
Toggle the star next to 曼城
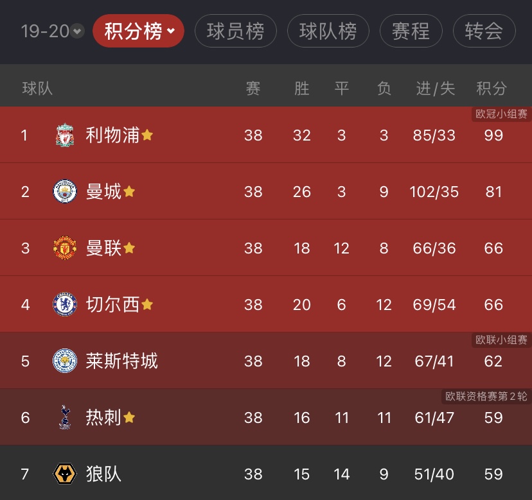click(x=129, y=192)
